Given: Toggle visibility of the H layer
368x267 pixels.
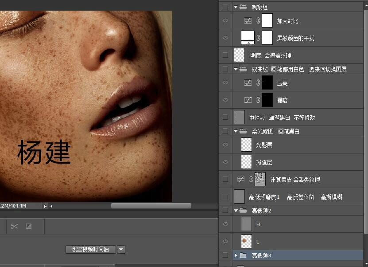Looking at the screenshot, I should (225, 224).
